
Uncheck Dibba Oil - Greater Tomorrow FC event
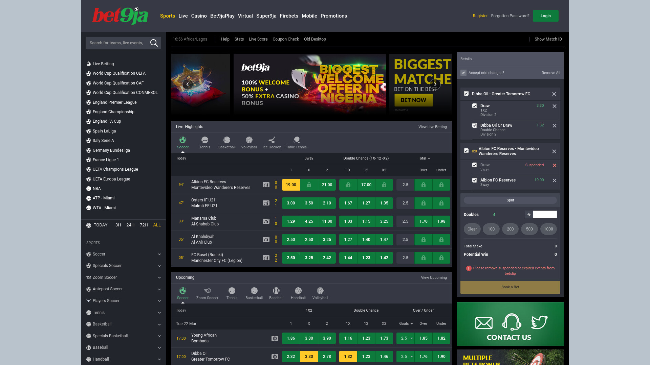(x=466, y=93)
